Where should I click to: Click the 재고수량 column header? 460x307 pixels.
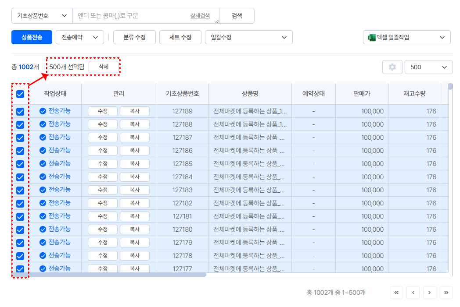(414, 94)
